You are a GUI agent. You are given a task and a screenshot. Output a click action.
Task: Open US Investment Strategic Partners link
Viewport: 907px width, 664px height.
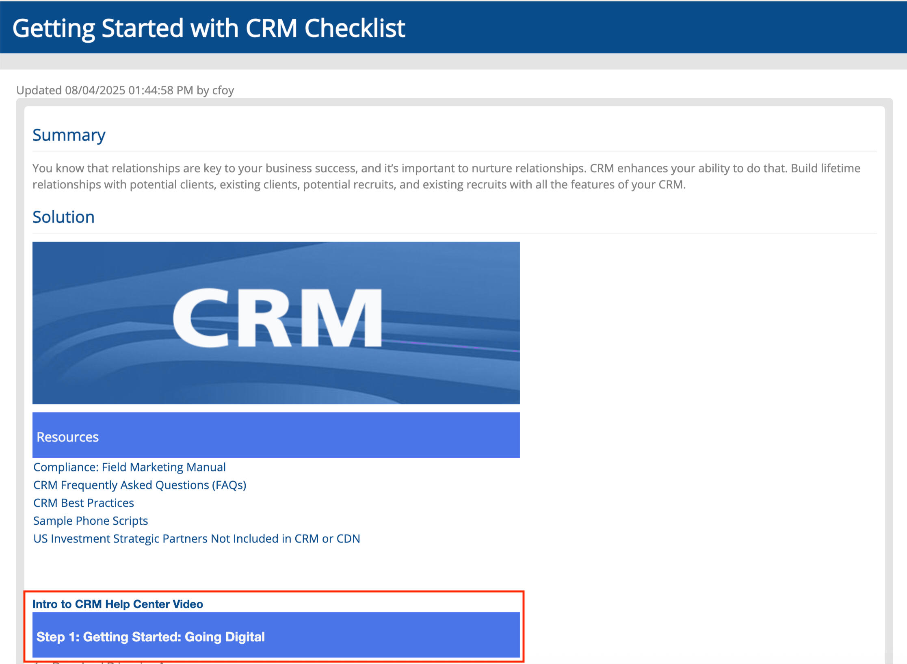point(197,539)
